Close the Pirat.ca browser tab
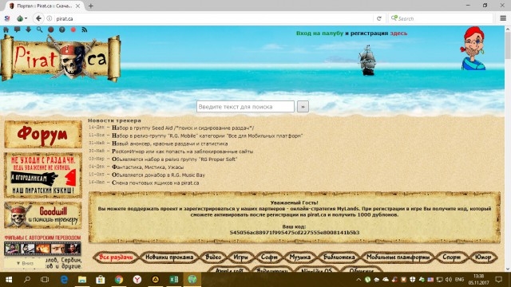Image resolution: width=511 pixels, height=287 pixels. (x=78, y=6)
